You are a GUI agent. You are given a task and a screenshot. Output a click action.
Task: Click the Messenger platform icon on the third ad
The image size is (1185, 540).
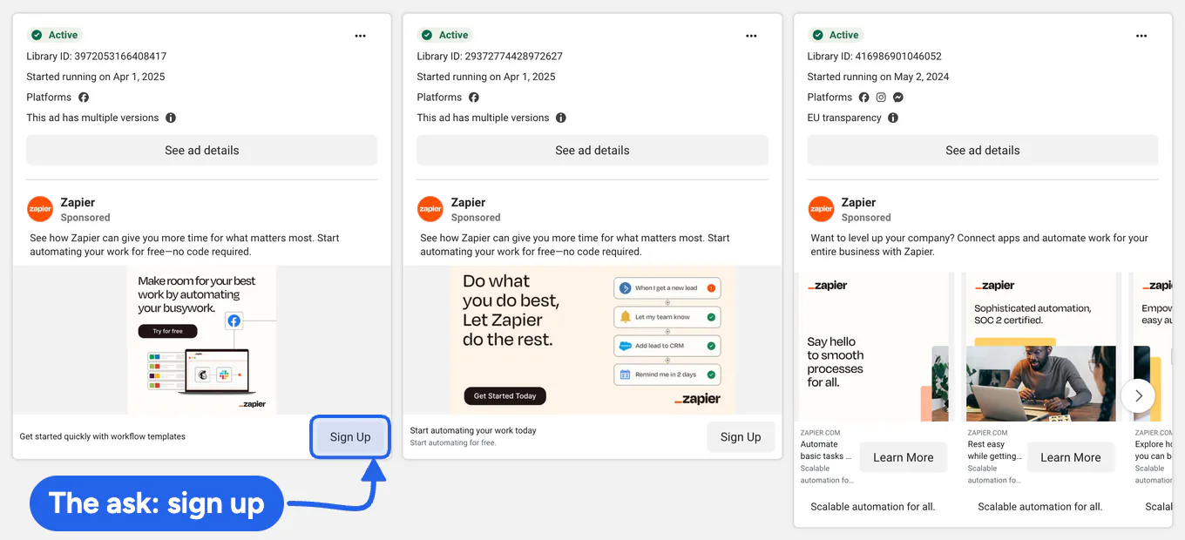897,98
